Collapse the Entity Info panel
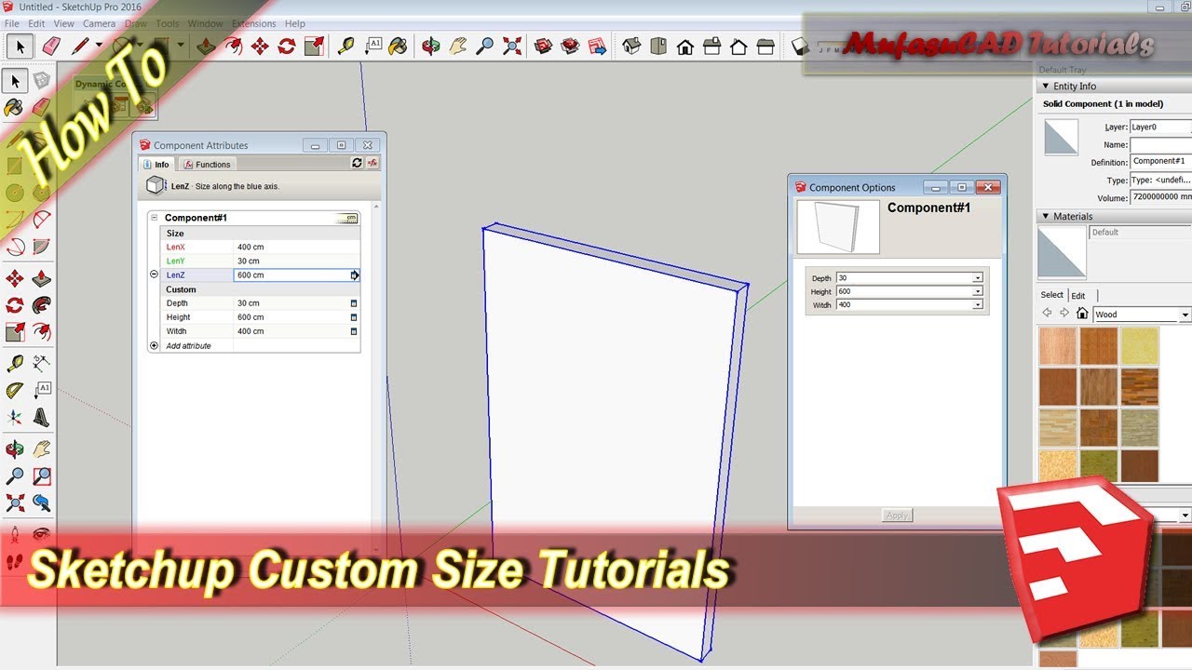The image size is (1192, 670). (1046, 86)
